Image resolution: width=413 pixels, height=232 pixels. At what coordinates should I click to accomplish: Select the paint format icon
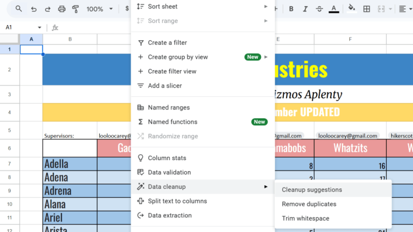76,9
